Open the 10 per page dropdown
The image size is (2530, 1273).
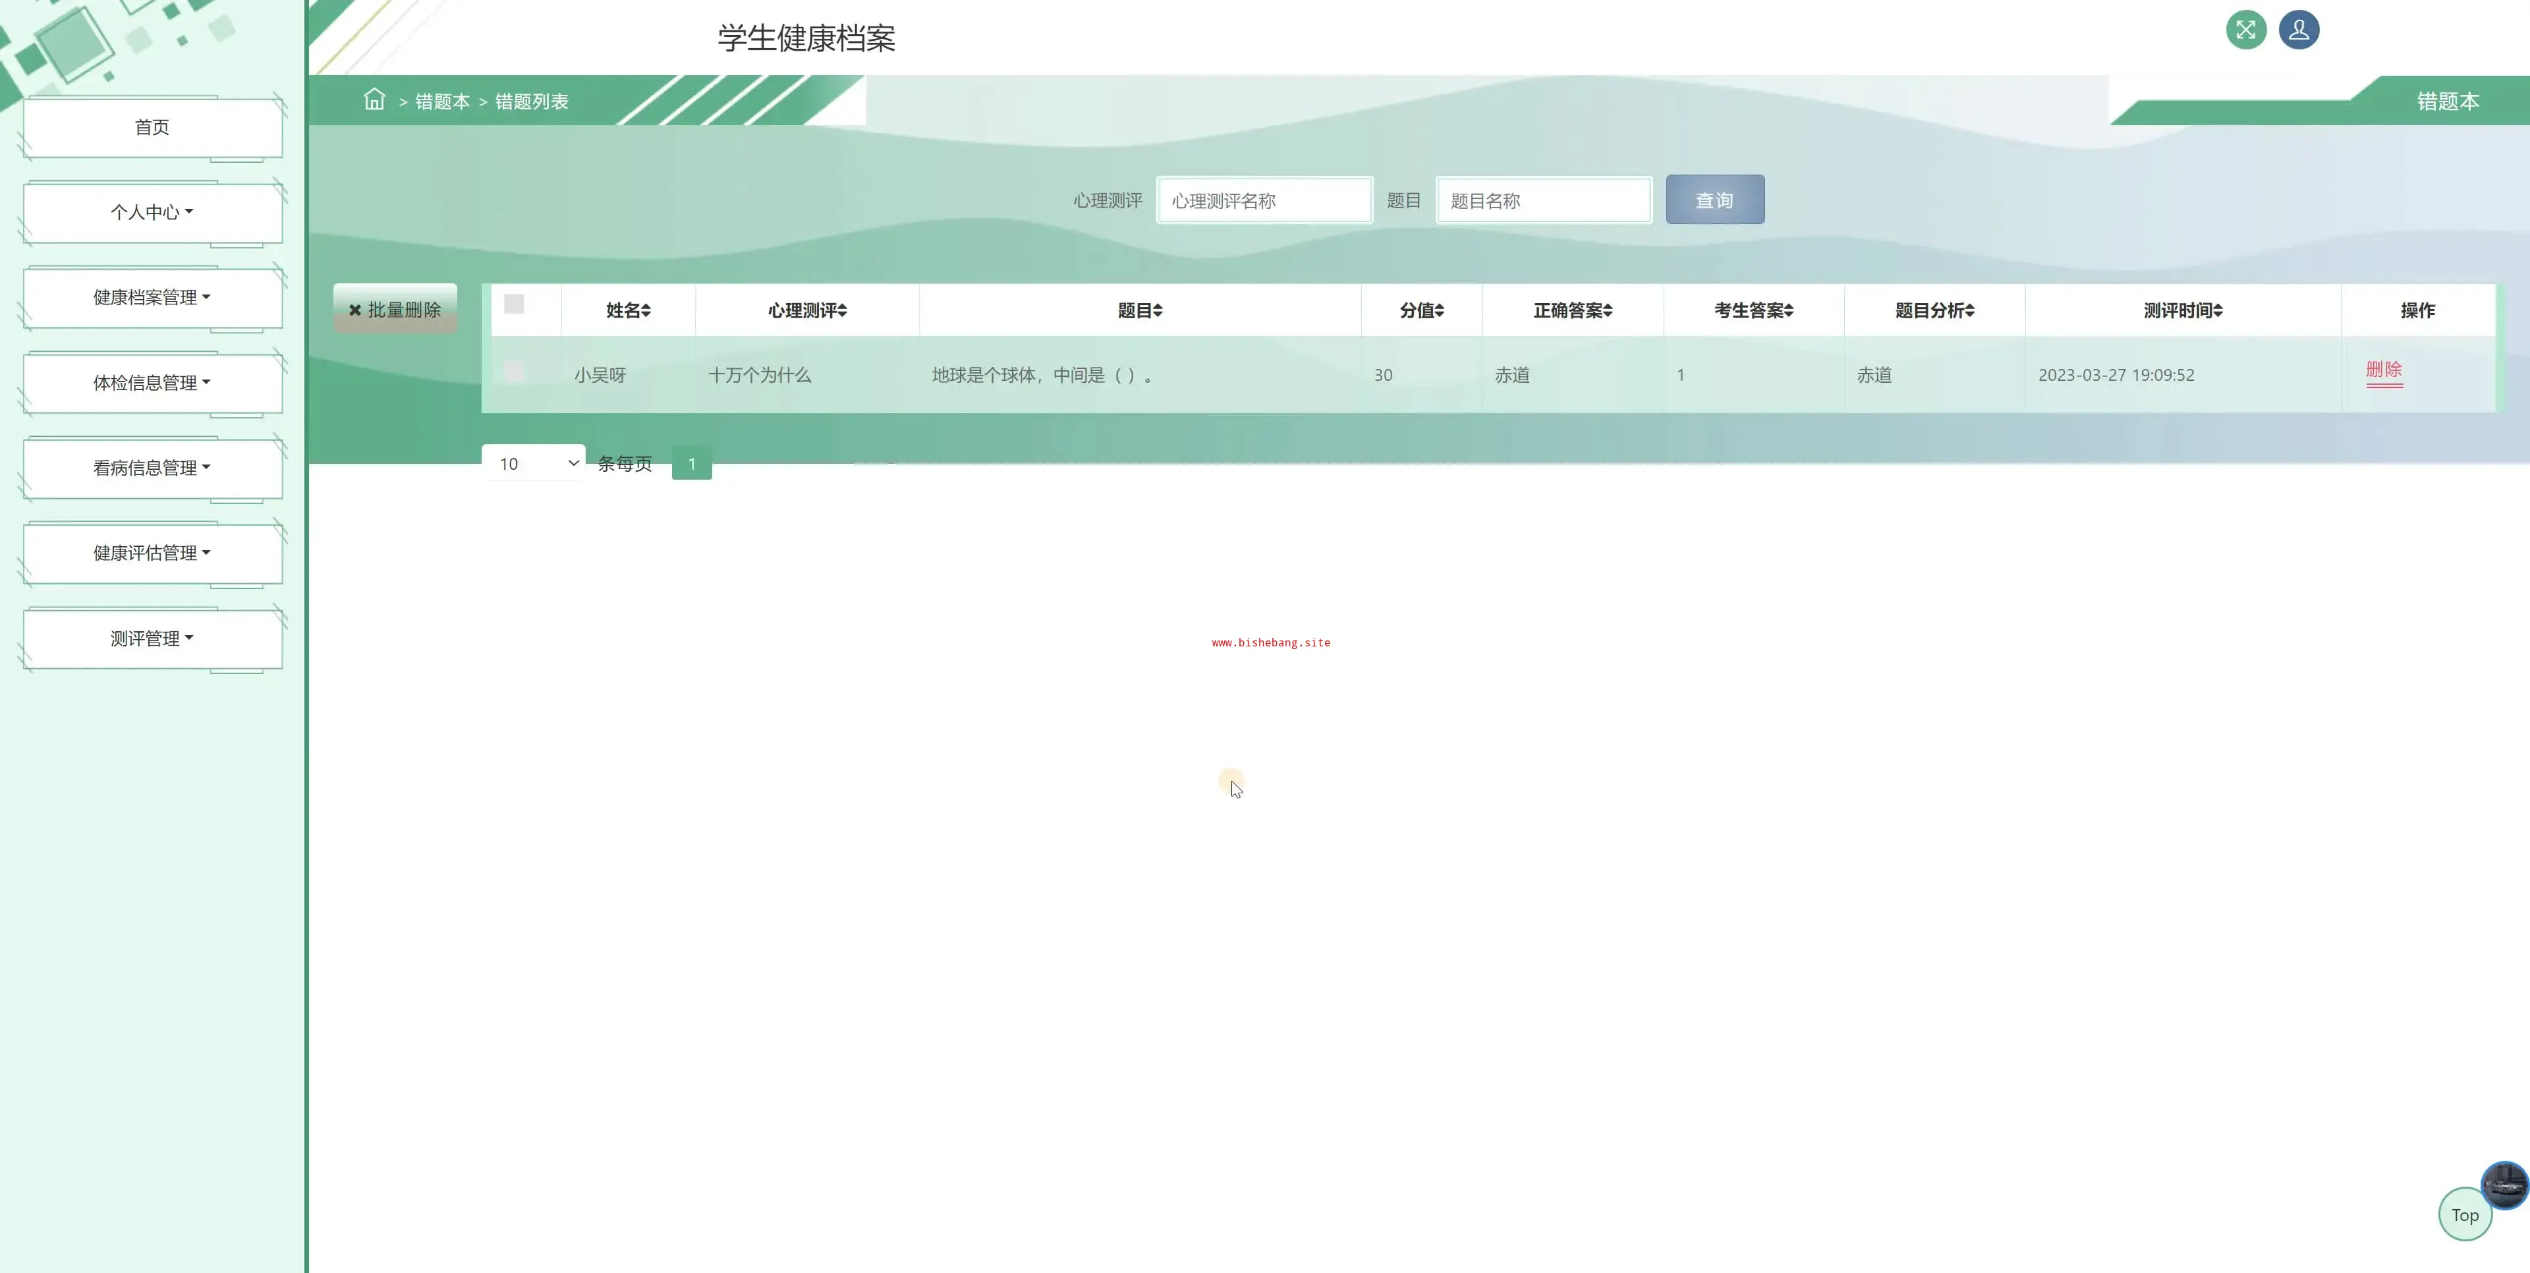(x=534, y=464)
